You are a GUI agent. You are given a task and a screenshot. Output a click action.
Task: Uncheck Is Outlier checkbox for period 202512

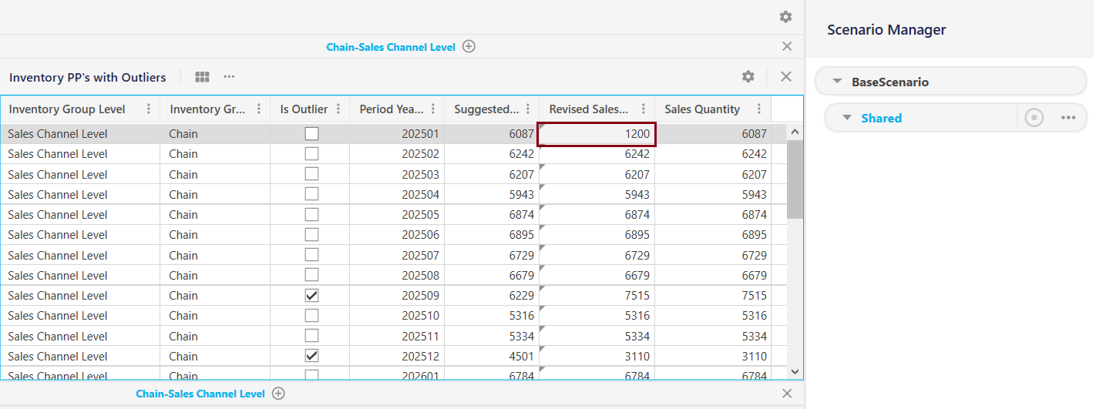[311, 356]
